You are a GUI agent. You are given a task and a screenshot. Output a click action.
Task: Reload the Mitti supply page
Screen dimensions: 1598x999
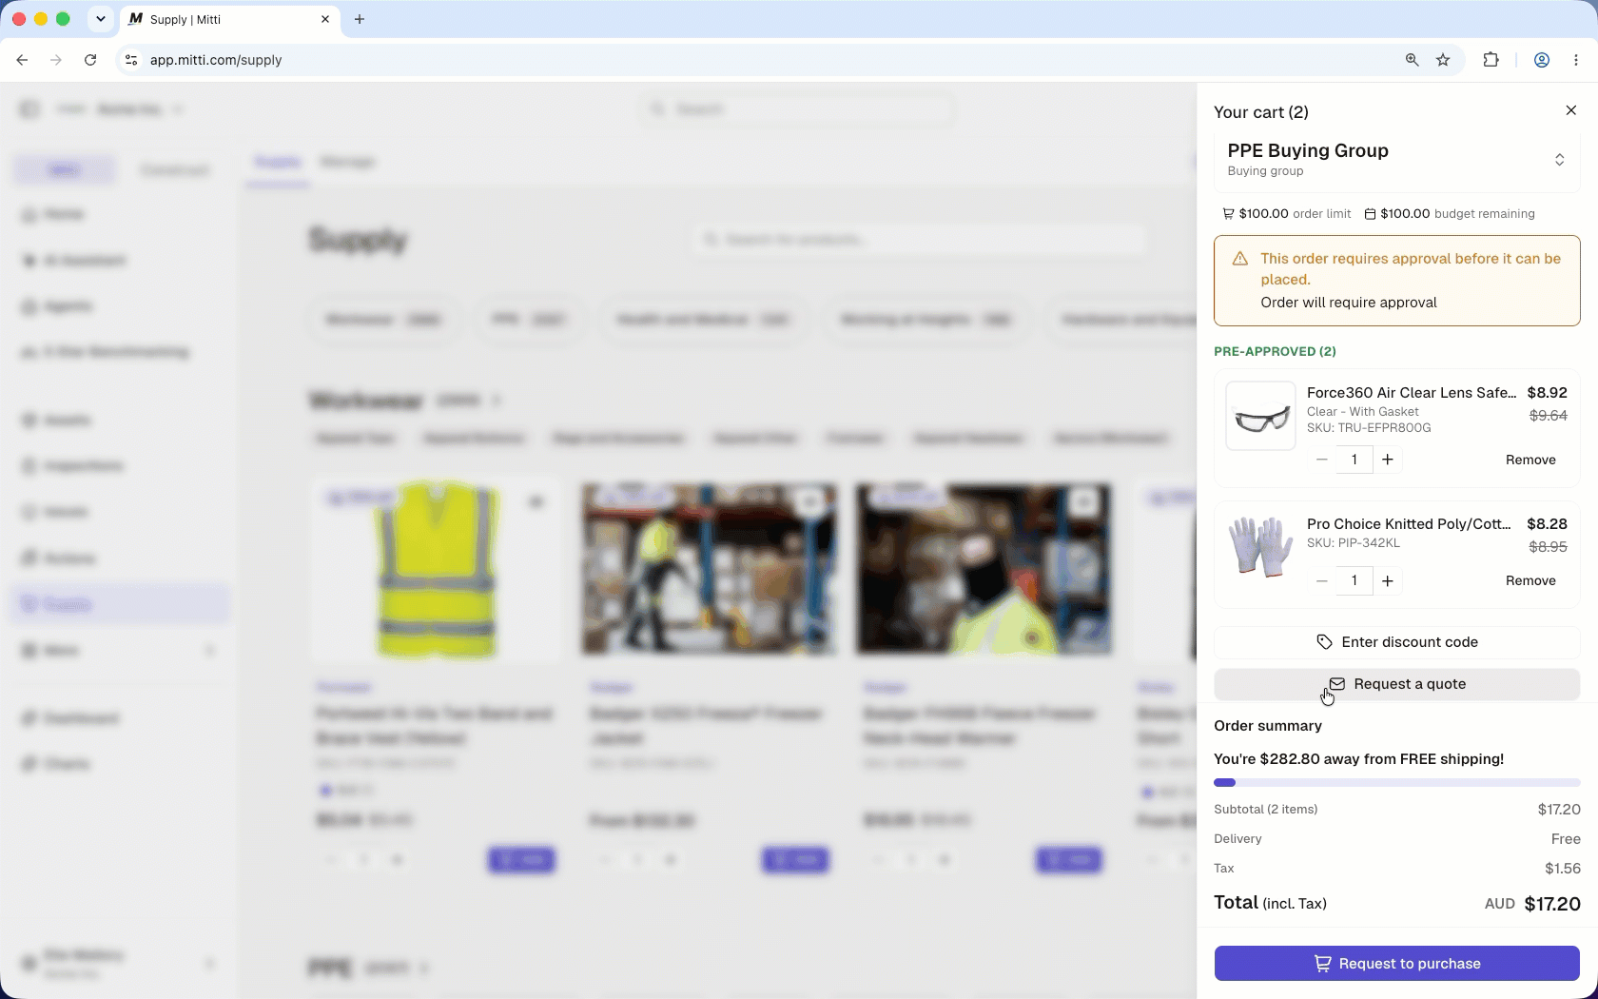coord(90,60)
